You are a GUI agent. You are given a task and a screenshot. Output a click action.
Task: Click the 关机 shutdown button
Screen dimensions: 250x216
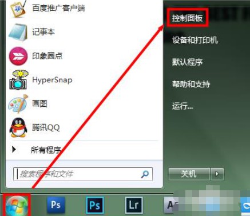coord(189,174)
